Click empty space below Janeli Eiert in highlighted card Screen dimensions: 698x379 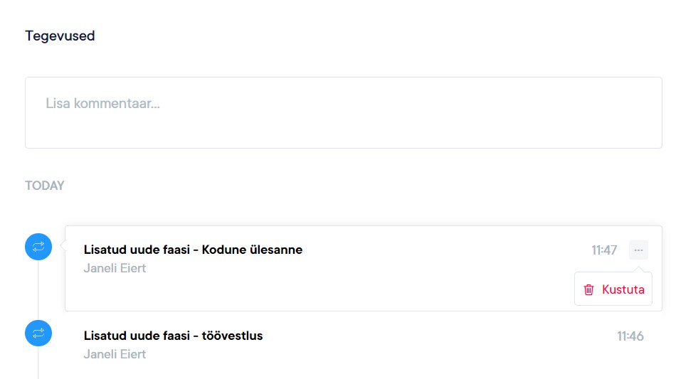tap(213, 294)
